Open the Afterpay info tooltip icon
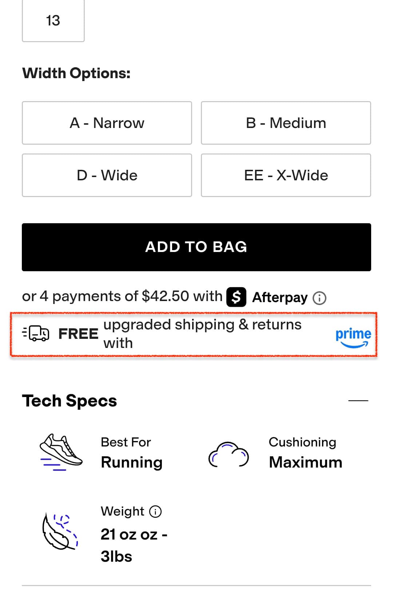Viewport: 393px width, 597px height. tap(319, 298)
